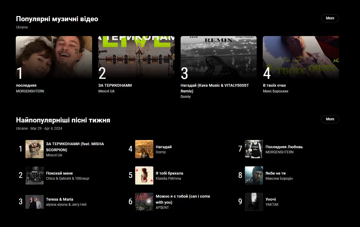The height and width of the screenshot is (227, 360).
Task: Click the Ukraine · Mar 29 - Apr 4, 2024 subtitle
Action: pyautogui.click(x=39, y=129)
